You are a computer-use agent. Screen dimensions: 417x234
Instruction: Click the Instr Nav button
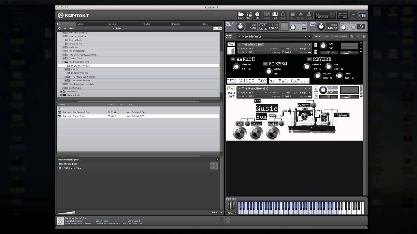click(x=217, y=28)
